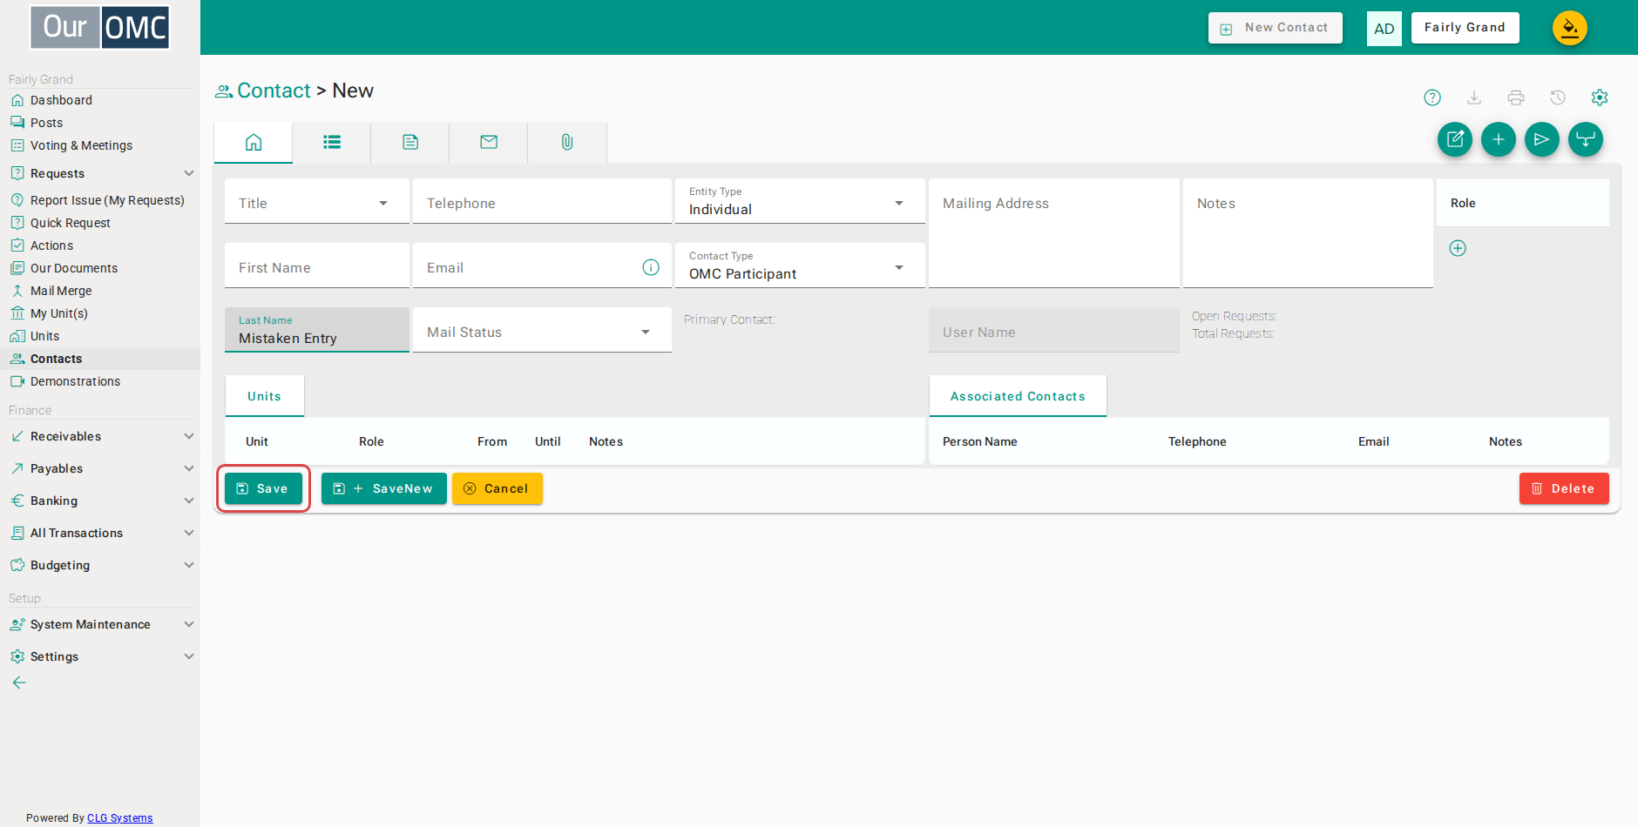
Task: Click the Save button
Action: [263, 488]
